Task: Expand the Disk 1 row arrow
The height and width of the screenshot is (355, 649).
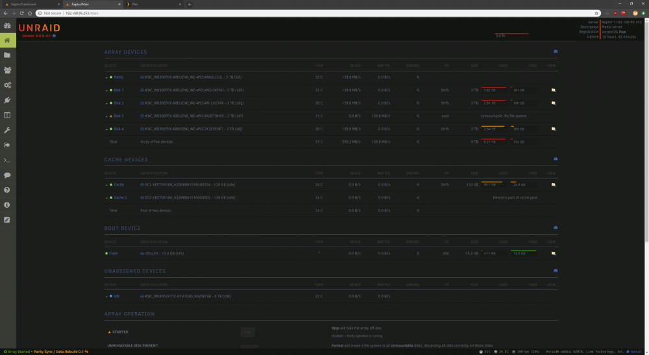Action: coord(106,90)
